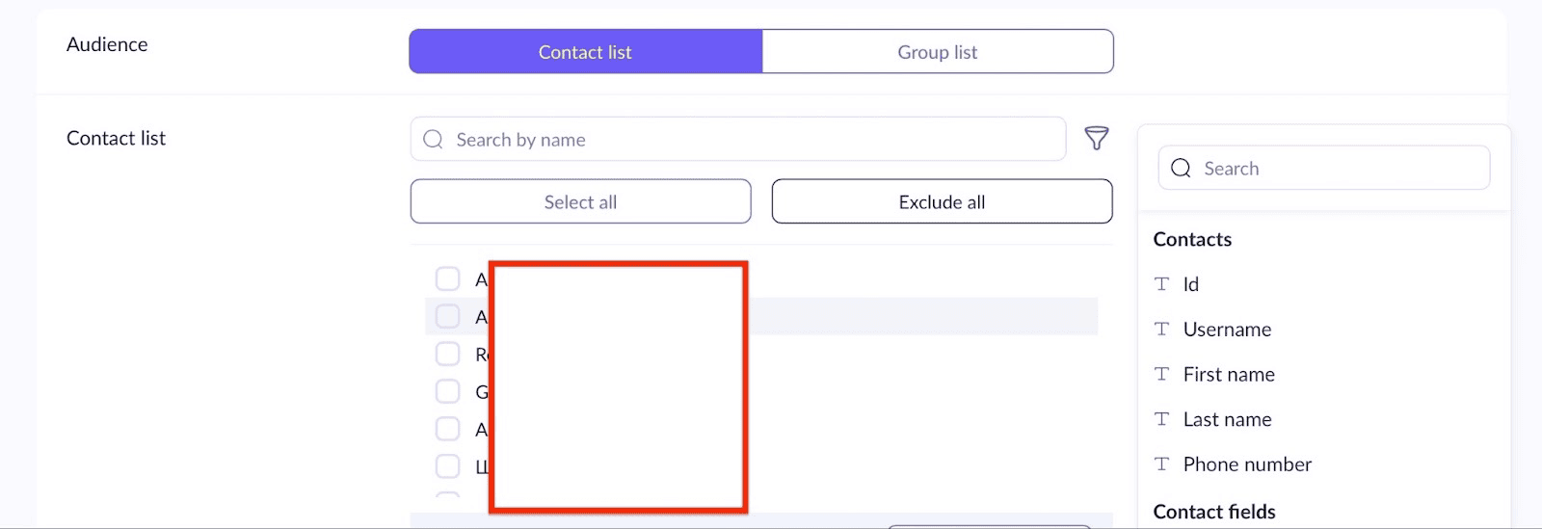Click the magnifier in contact search
Screen dimensions: 1542x529
(434, 140)
